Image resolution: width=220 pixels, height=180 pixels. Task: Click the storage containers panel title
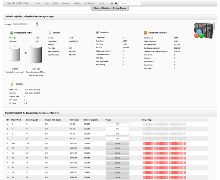(x=32, y=113)
